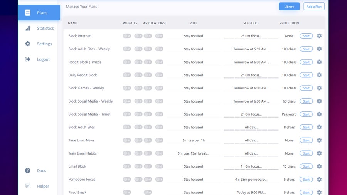
Task: Open the rule field for Train Email Habits
Action: (193, 153)
